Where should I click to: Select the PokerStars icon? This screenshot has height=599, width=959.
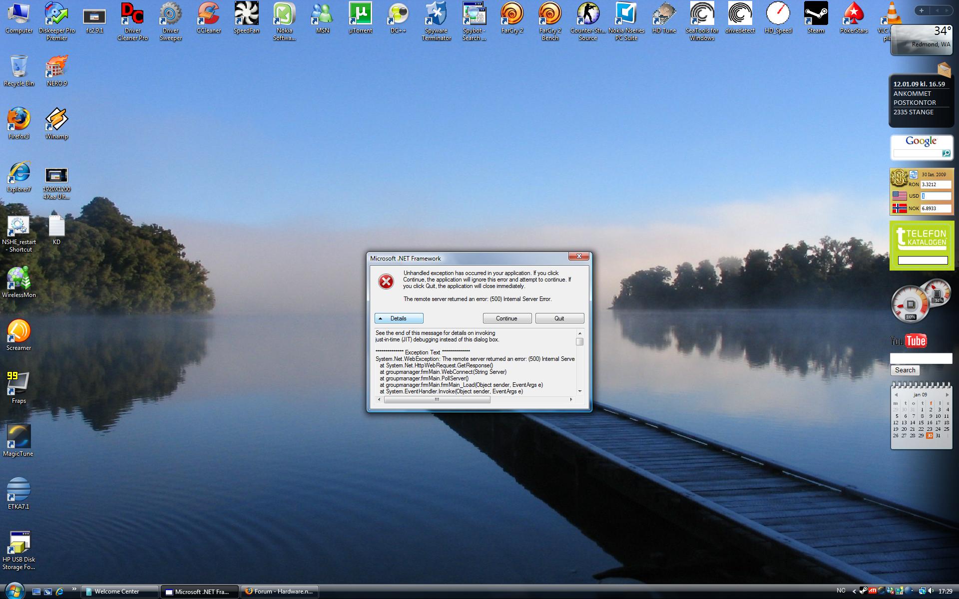coord(854,18)
